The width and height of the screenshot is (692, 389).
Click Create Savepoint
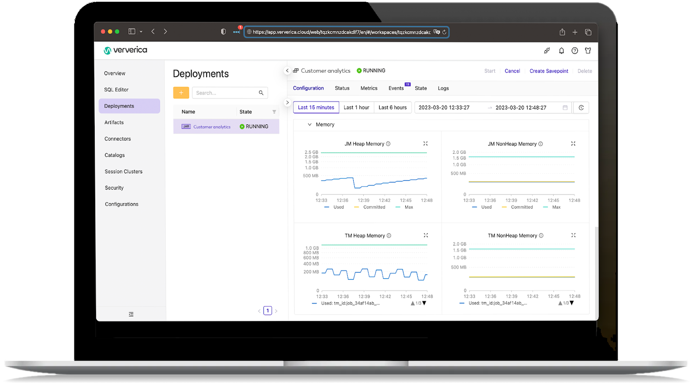coord(548,71)
